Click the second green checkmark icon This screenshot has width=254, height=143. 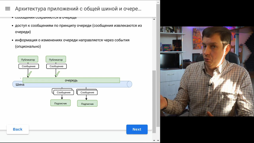57,74
